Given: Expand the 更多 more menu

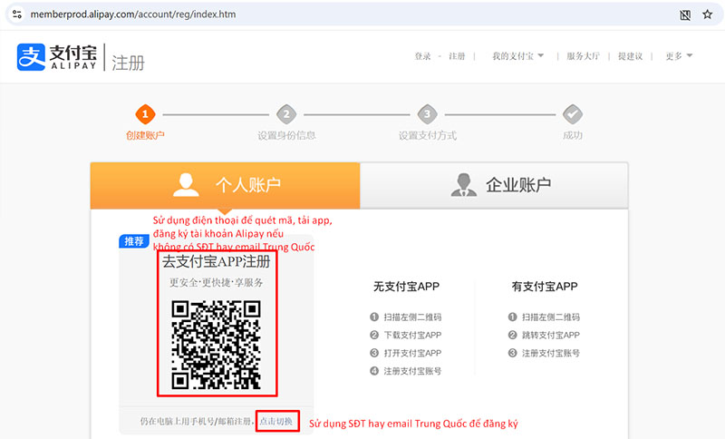Looking at the screenshot, I should click(679, 56).
